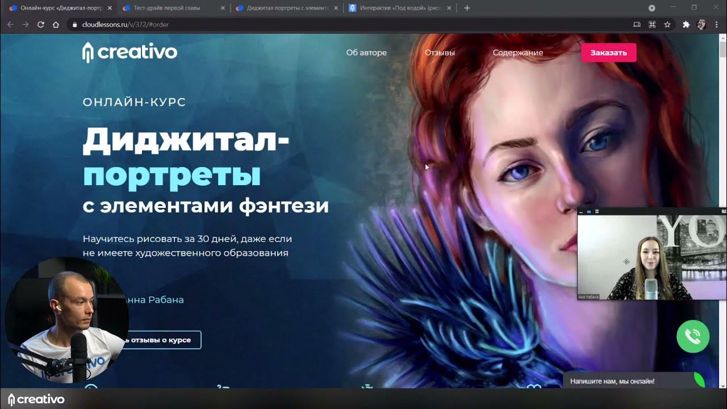Open the 'Напишите нам, мы онлайн!' chat
Screen dimensions: 727x409
[634, 381]
